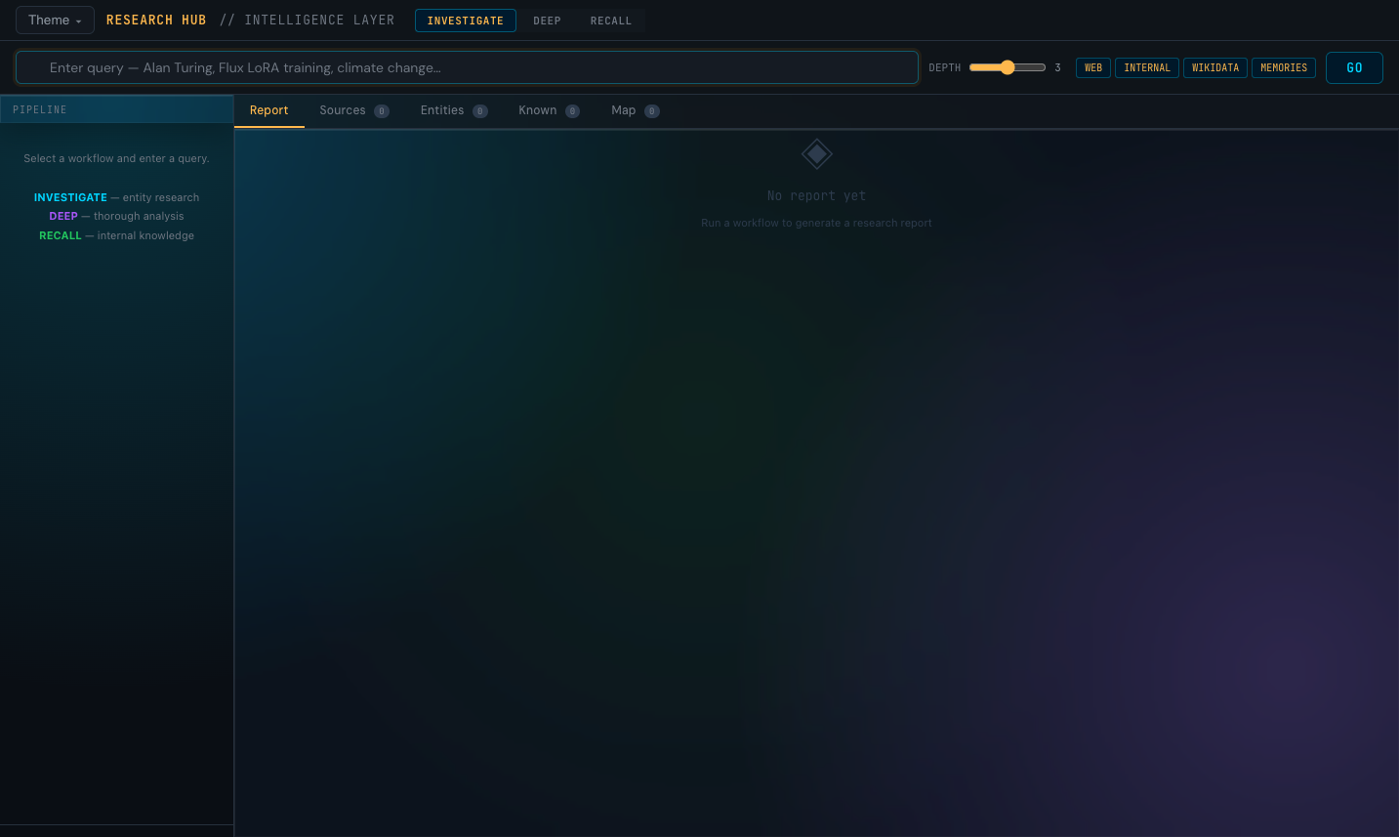Click into the Enter query search field

(467, 67)
